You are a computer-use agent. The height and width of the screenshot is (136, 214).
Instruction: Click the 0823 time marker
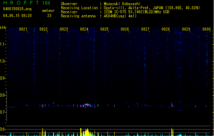[64, 29]
